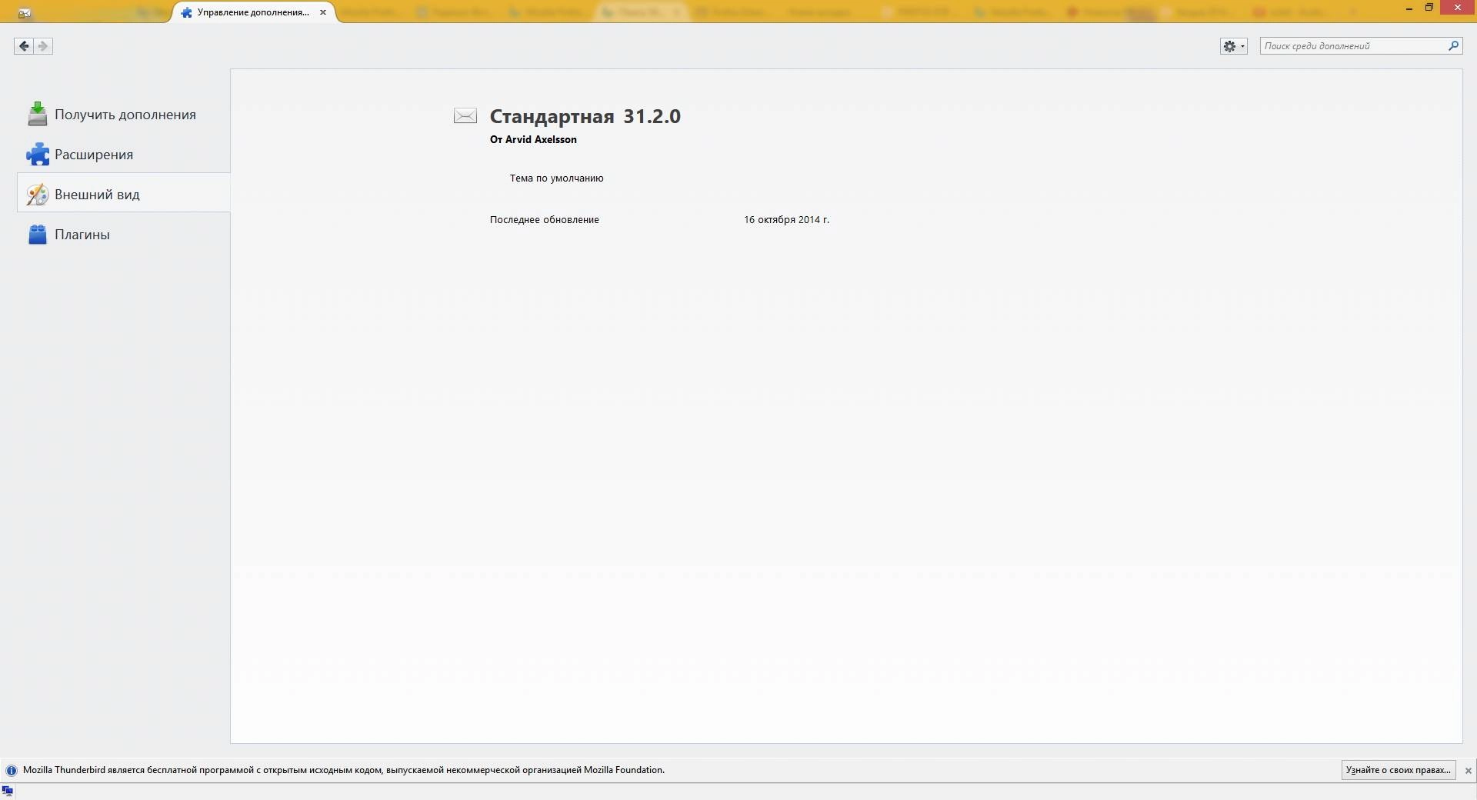Click the label 'Последнее обновление'

pos(544,220)
